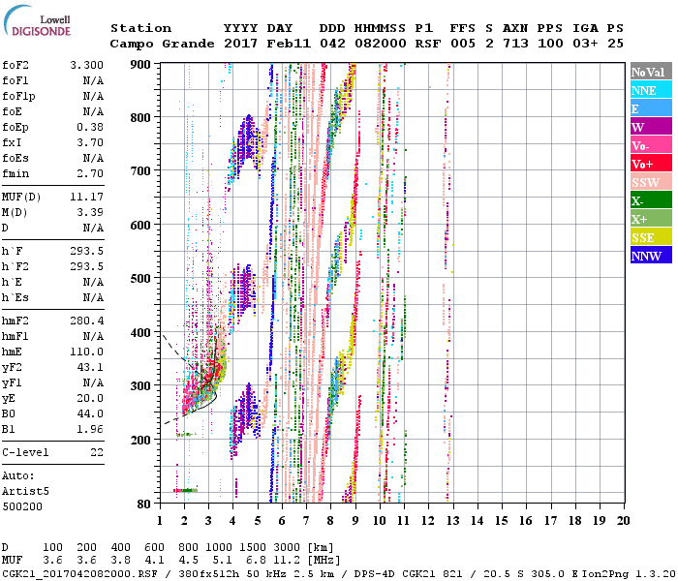The image size is (678, 581).
Task: Click the foF2 value 3.300
Action: point(86,65)
